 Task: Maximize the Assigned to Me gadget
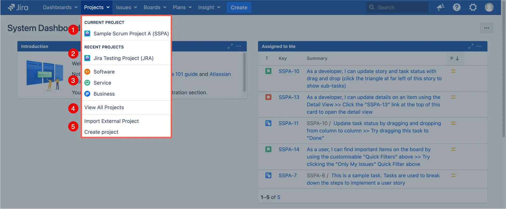(471, 46)
